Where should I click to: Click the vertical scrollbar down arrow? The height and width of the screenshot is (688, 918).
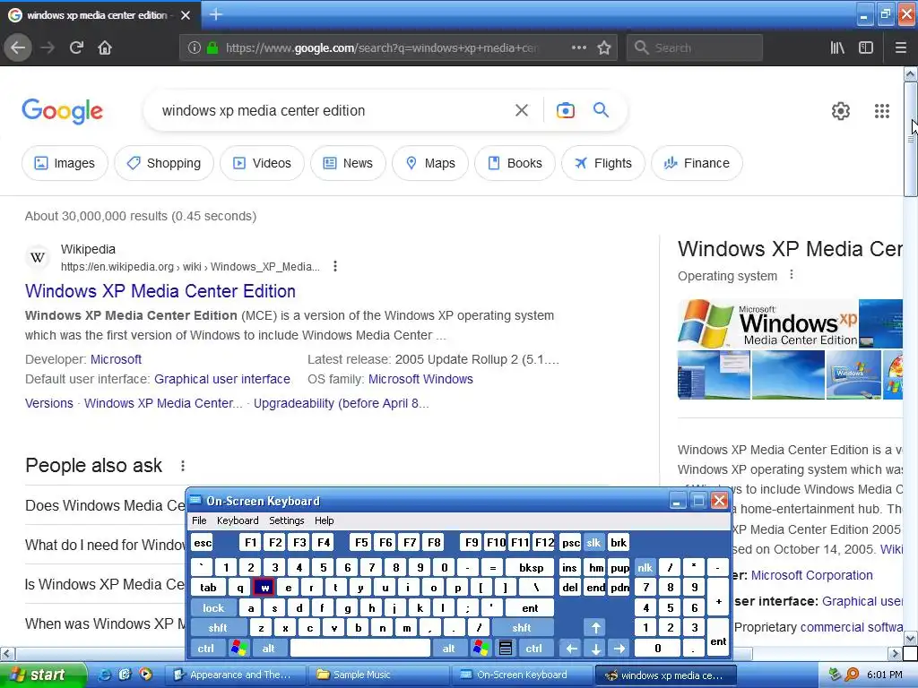point(911,638)
